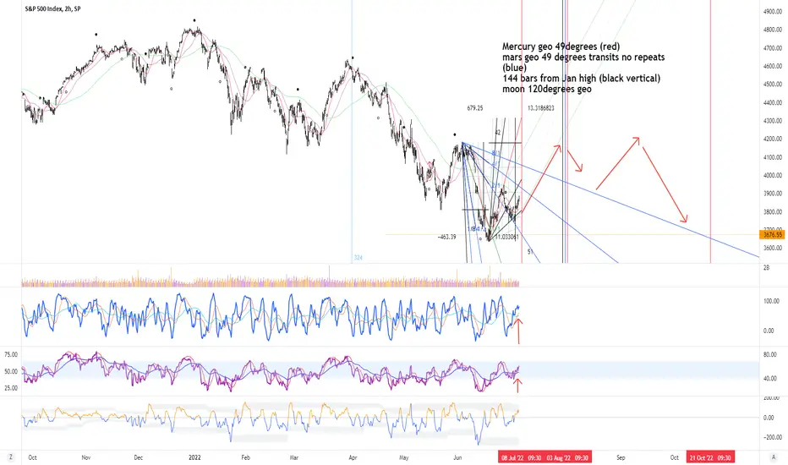Select the 08 Jul '22 09:30 date marker
Screen dimensions: 788x465
521,457
